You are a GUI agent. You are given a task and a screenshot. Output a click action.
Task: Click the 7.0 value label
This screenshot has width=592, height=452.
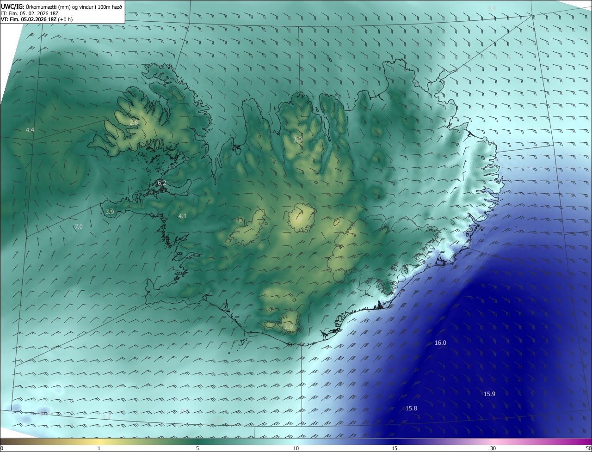point(79,226)
